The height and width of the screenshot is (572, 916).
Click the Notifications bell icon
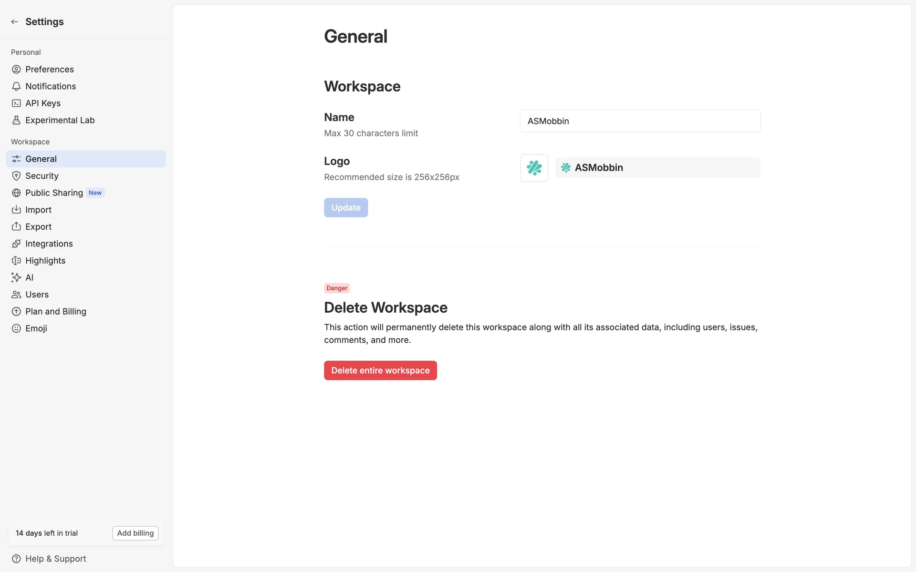[x=16, y=86]
